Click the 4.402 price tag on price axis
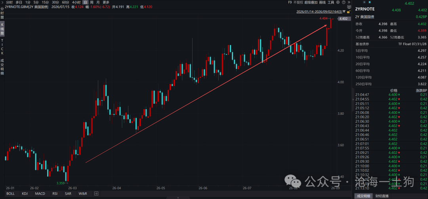The image size is (428, 199). pyautogui.click(x=344, y=19)
